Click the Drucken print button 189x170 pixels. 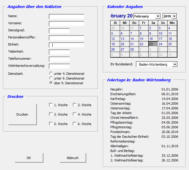click(x=22, y=114)
